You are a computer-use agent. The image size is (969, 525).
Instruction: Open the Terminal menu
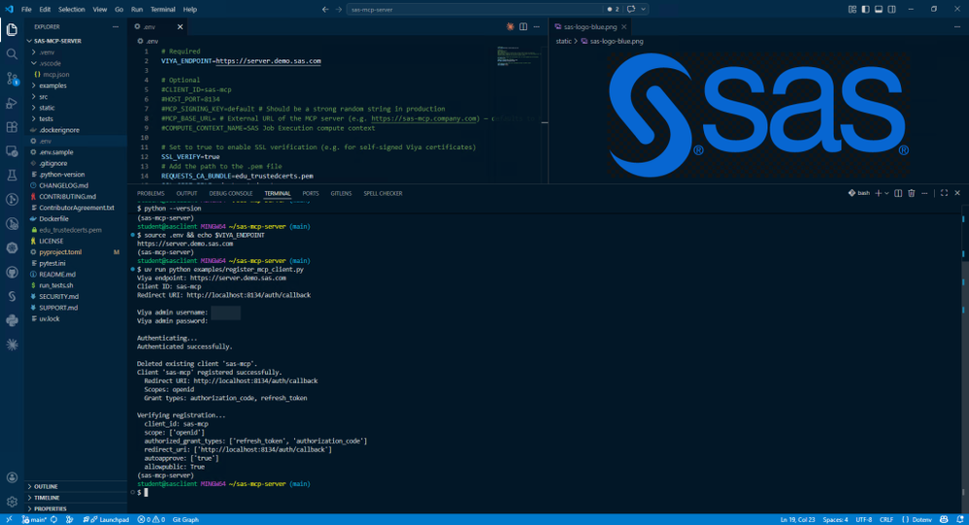(x=162, y=10)
